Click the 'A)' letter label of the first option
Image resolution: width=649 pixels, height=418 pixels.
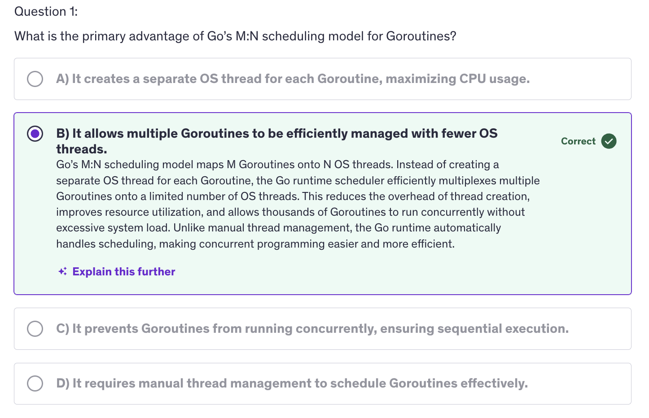click(x=62, y=79)
